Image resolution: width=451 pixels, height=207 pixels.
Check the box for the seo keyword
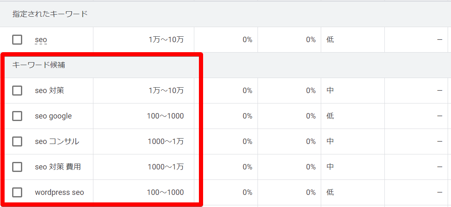pos(17,40)
